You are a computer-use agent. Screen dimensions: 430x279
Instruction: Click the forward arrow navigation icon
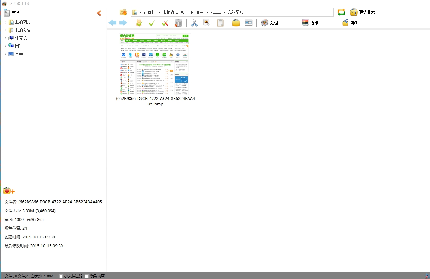123,23
